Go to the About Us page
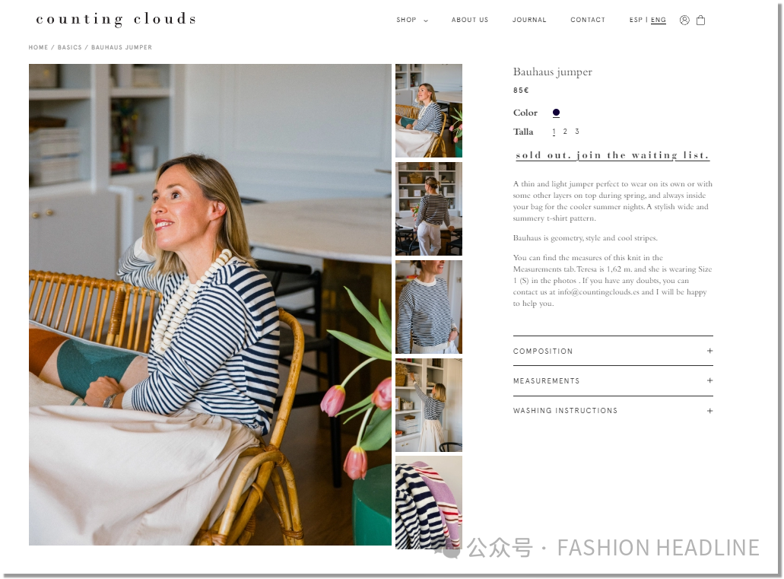 click(469, 20)
